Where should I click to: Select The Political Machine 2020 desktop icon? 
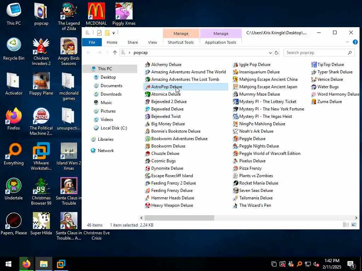click(41, 121)
